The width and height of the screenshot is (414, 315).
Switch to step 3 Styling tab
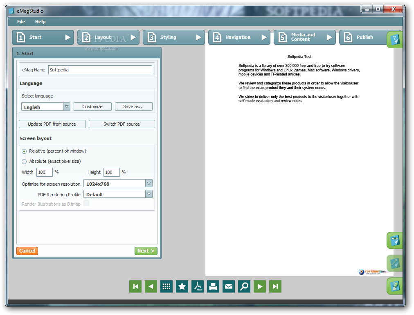click(x=174, y=38)
